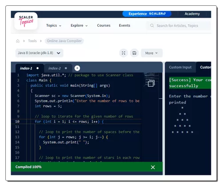Click the unsaved dot on index-1 tab

[38, 68]
